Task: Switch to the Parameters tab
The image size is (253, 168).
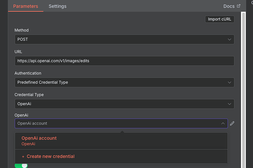Action: coord(26,6)
